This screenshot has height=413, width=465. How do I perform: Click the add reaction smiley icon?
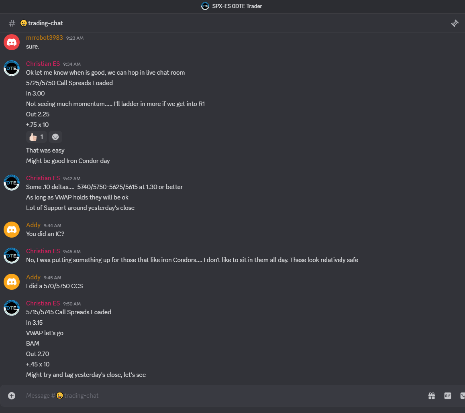(55, 137)
